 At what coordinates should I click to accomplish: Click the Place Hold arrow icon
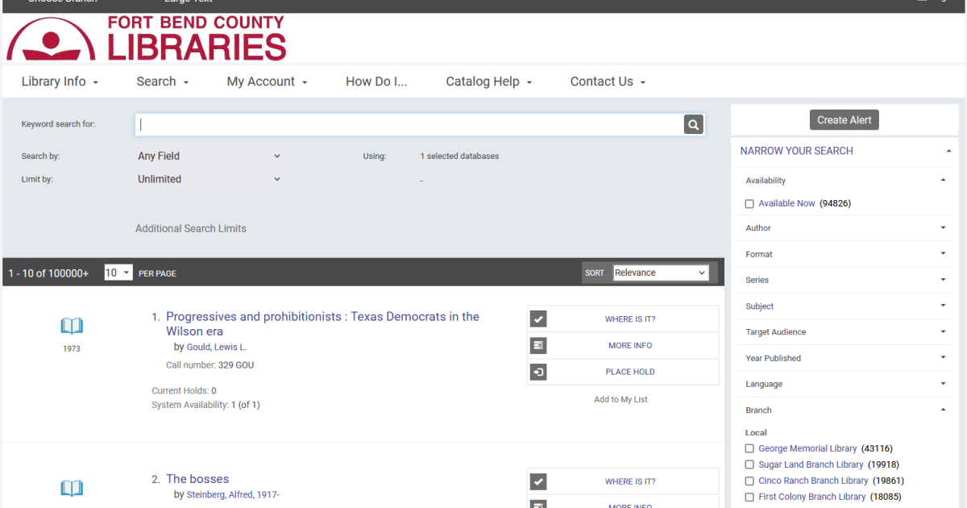coord(538,372)
